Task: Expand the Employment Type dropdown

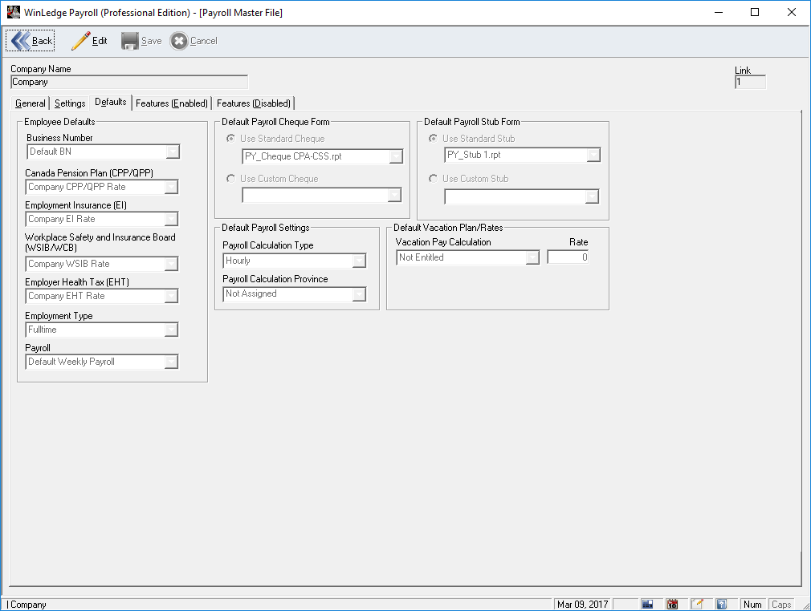Action: tap(171, 330)
